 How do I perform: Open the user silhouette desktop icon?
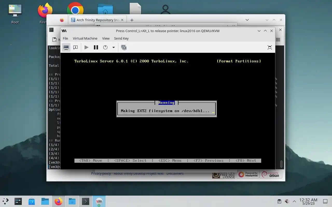pos(165,10)
